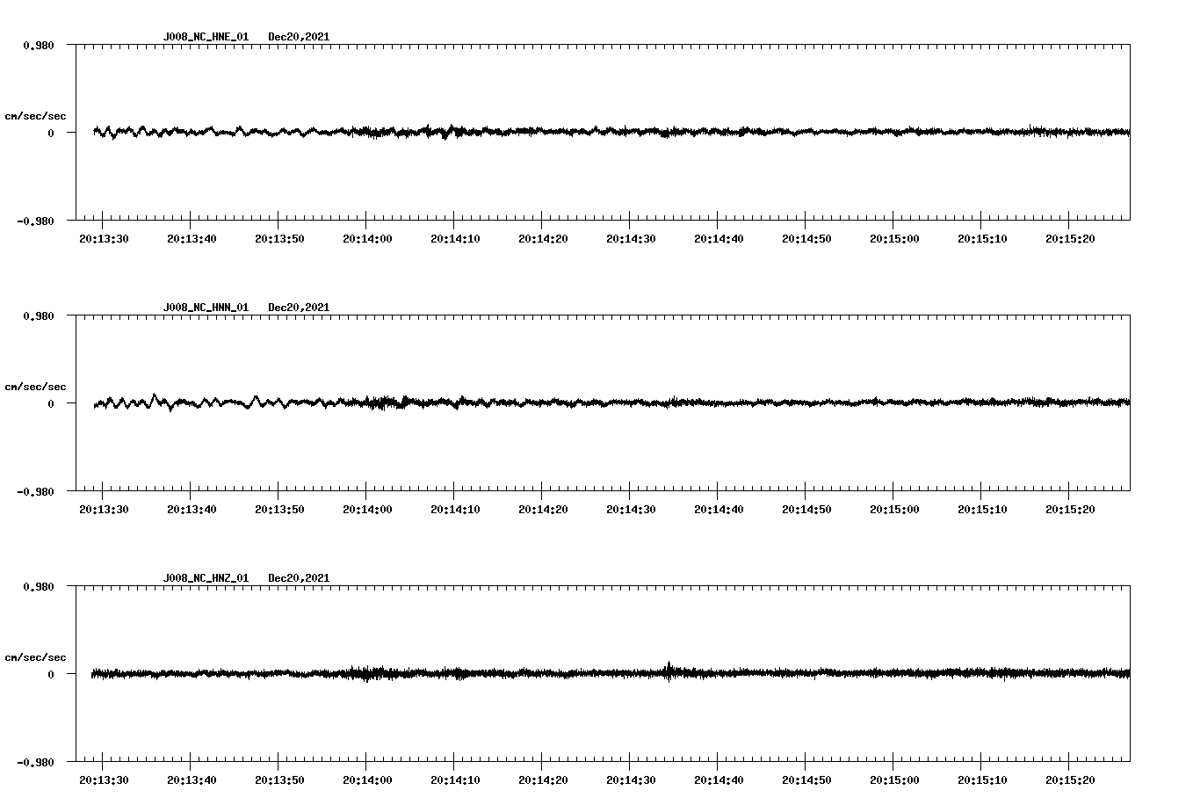Click the Dec20,2021 date on HNE plot
The height and width of the screenshot is (812, 1193).
click(x=299, y=37)
